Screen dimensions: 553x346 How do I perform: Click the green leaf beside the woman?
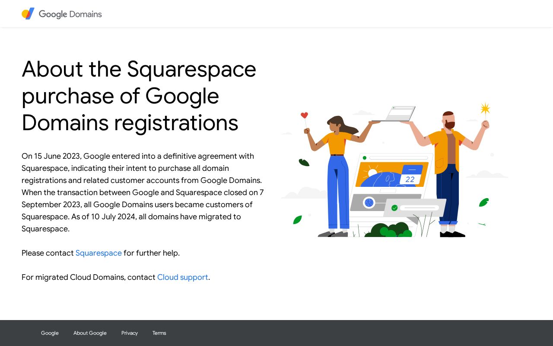tap(304, 163)
